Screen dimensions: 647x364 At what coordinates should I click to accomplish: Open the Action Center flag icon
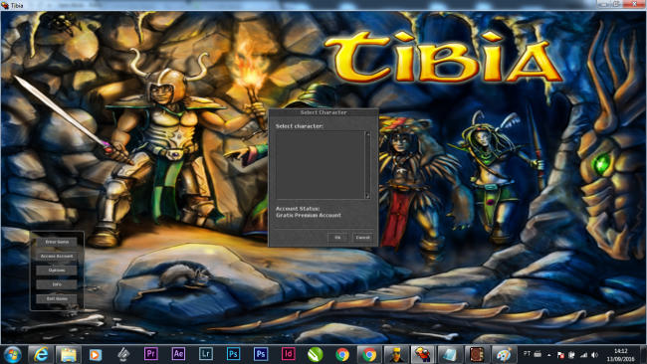coord(560,355)
